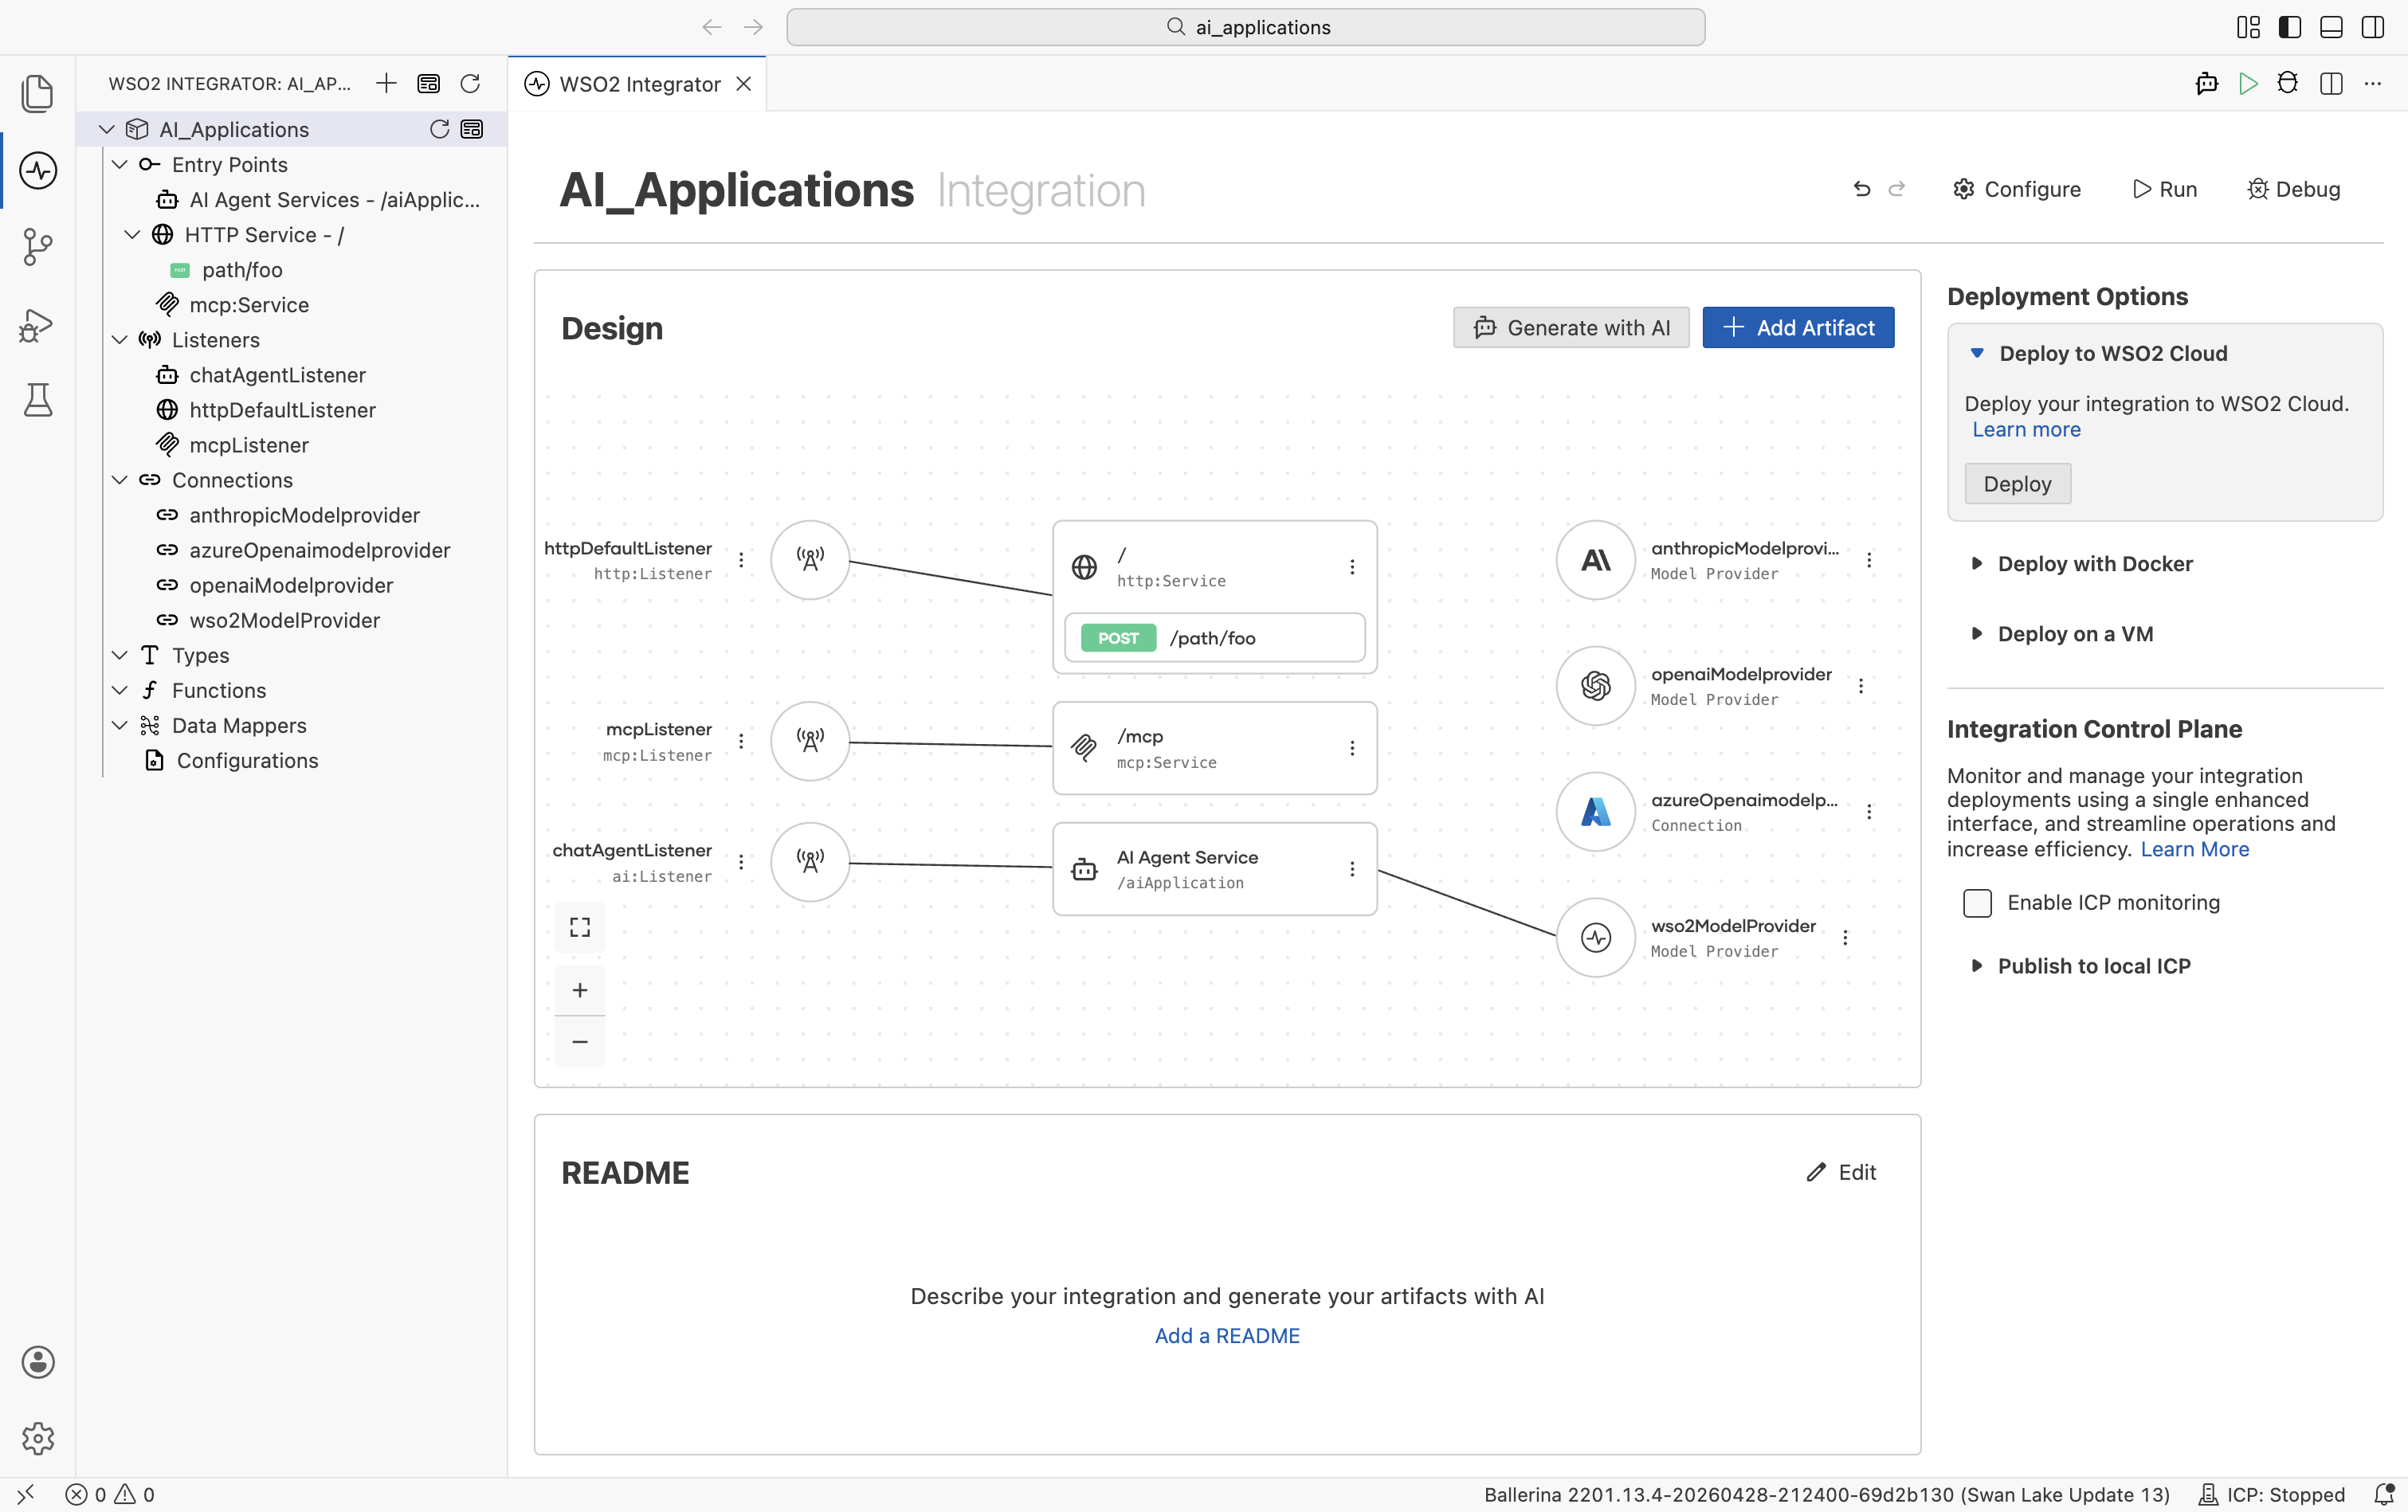The height and width of the screenshot is (1512, 2408).
Task: Open the Add a README link
Action: (x=1227, y=1336)
